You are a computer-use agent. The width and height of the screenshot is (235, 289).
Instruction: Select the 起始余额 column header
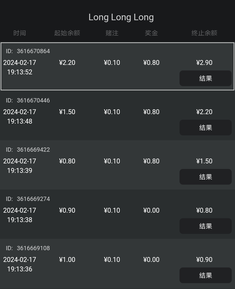pos(67,33)
